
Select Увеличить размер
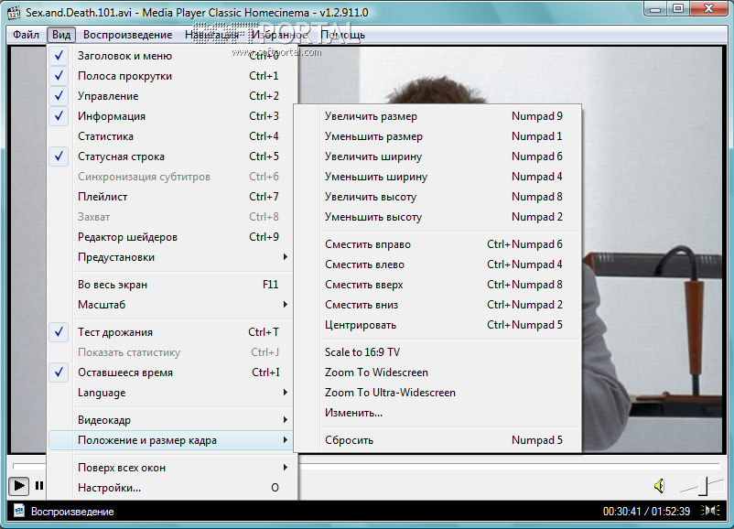click(437, 116)
